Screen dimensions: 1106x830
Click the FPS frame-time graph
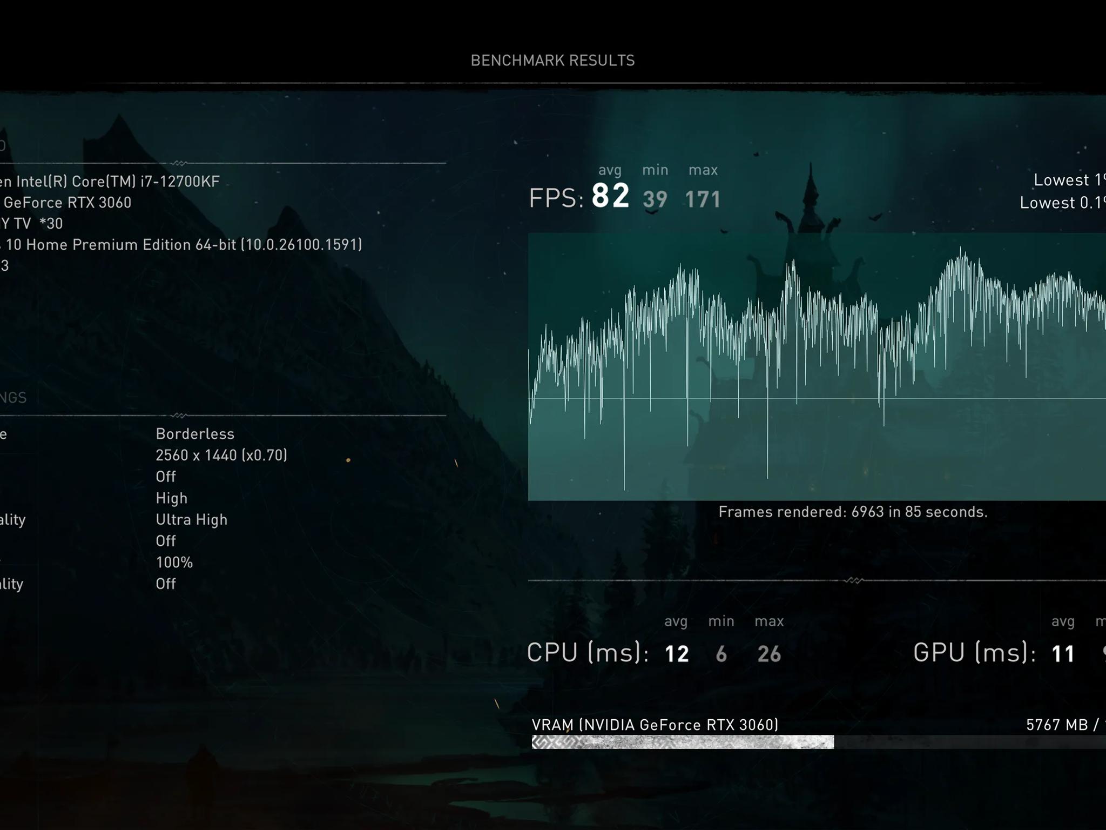coord(817,366)
